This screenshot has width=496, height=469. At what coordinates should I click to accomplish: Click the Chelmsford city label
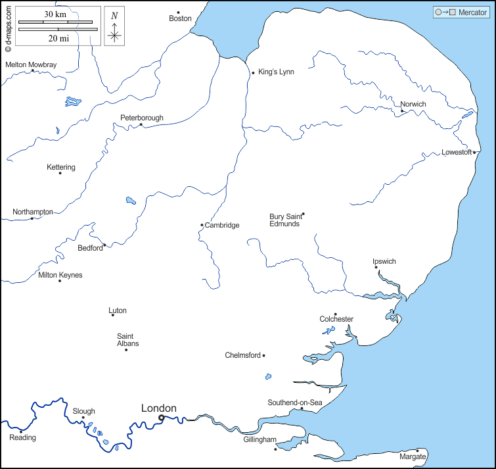[242, 355]
